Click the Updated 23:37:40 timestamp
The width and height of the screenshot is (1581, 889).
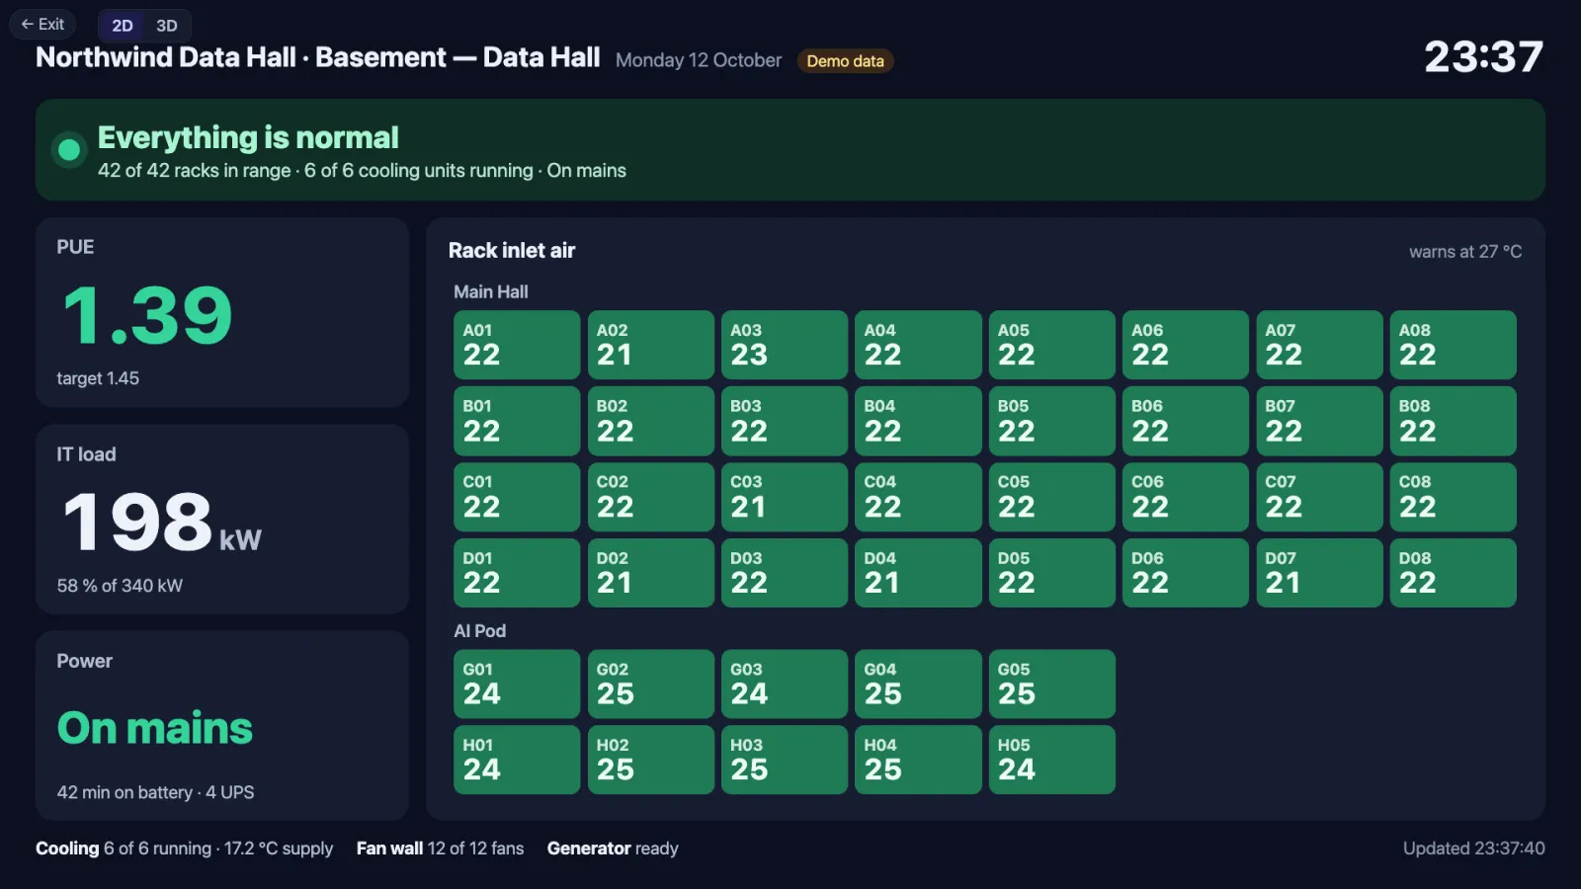click(1474, 849)
